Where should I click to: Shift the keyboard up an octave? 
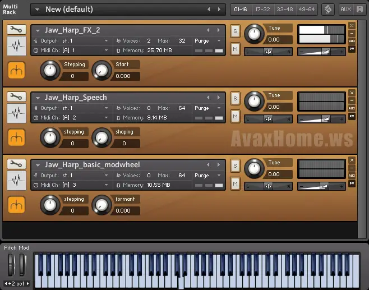tap(28, 283)
